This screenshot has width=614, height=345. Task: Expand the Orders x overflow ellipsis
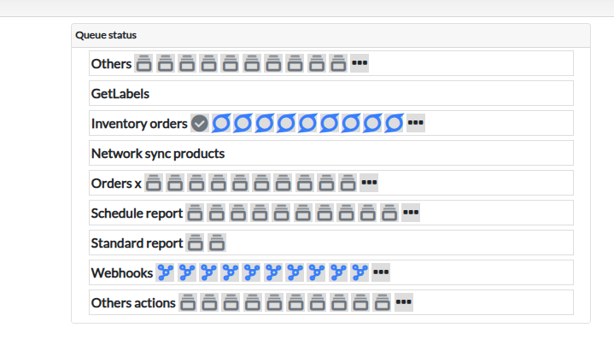(369, 183)
